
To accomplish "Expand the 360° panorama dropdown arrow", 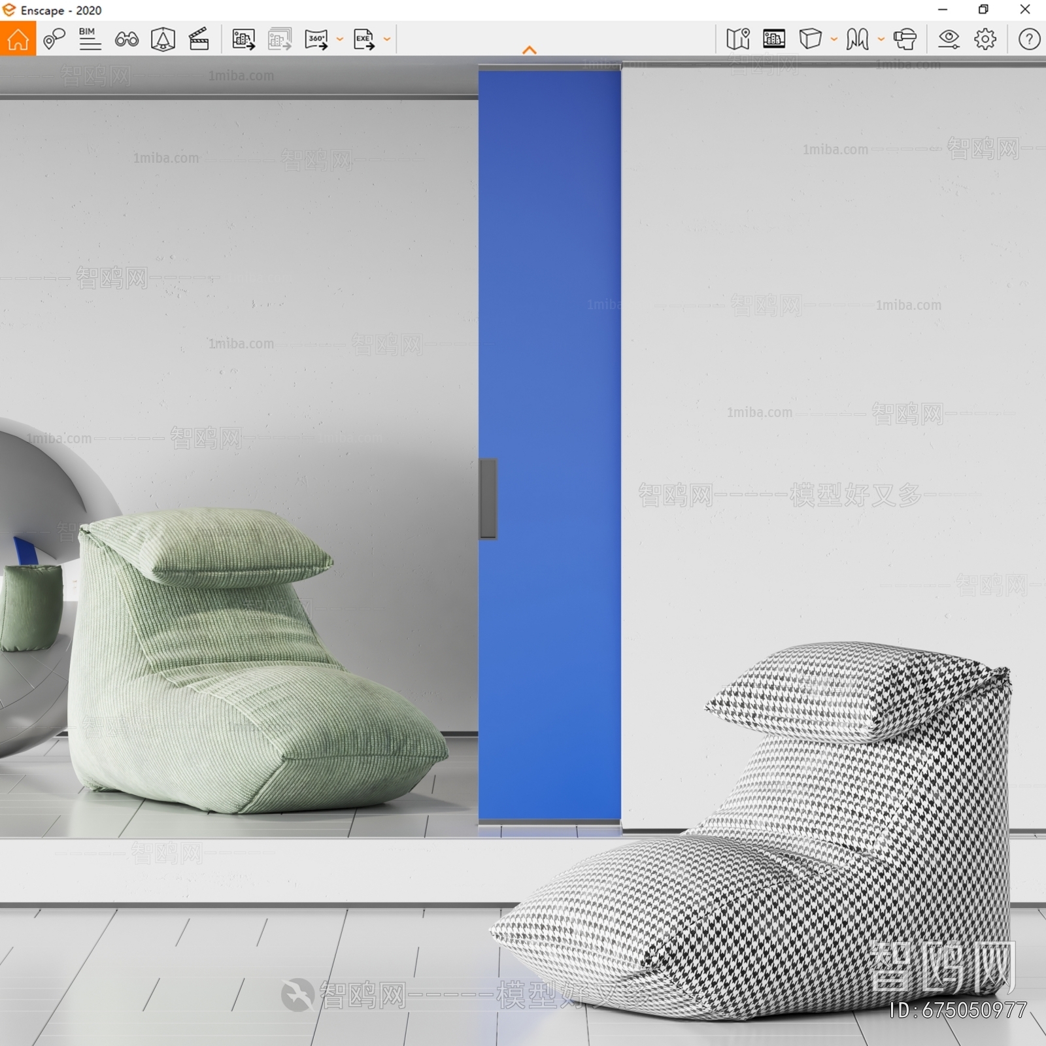I will (340, 39).
